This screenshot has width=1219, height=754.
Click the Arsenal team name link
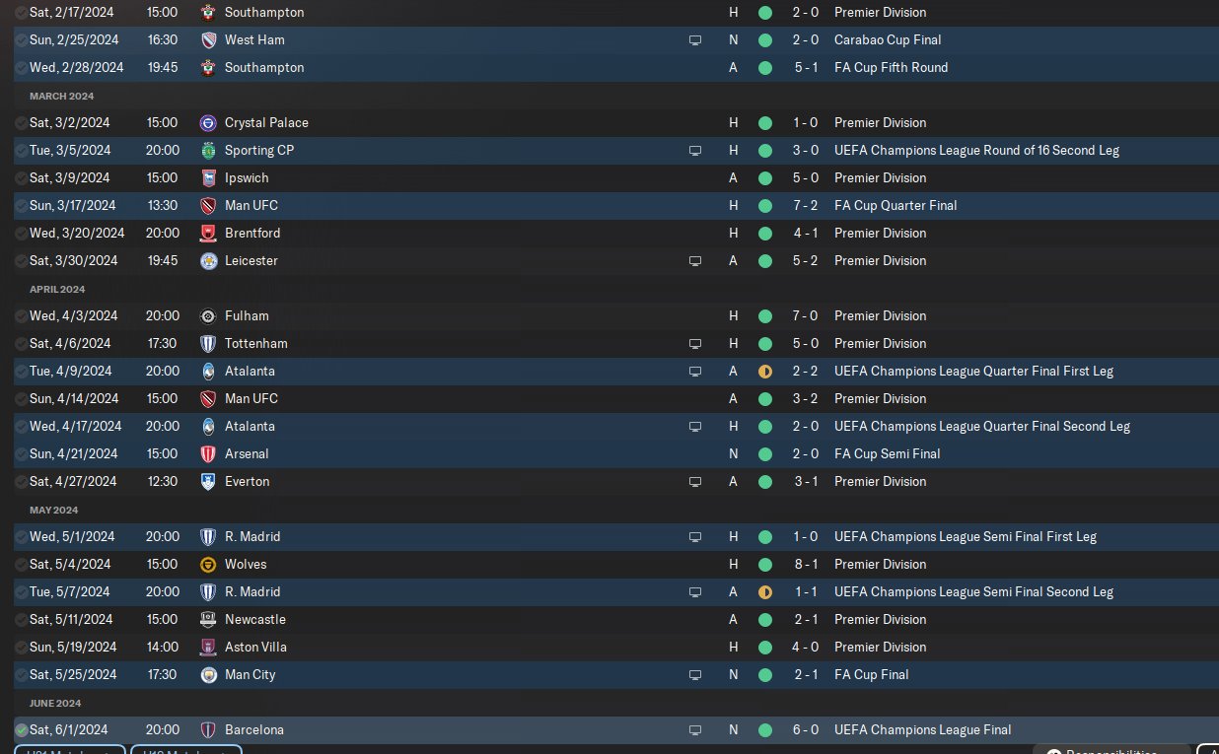tap(247, 454)
